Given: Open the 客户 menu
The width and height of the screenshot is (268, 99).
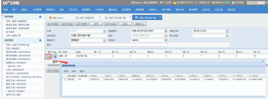Looking at the screenshot, I should pyautogui.click(x=15, y=10).
